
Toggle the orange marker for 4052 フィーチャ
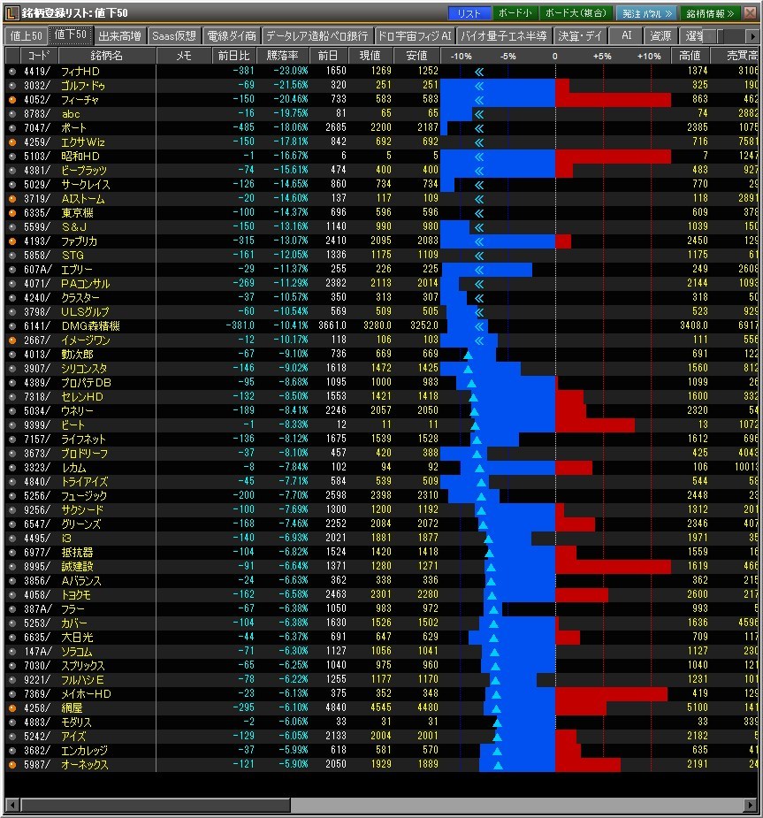click(12, 100)
